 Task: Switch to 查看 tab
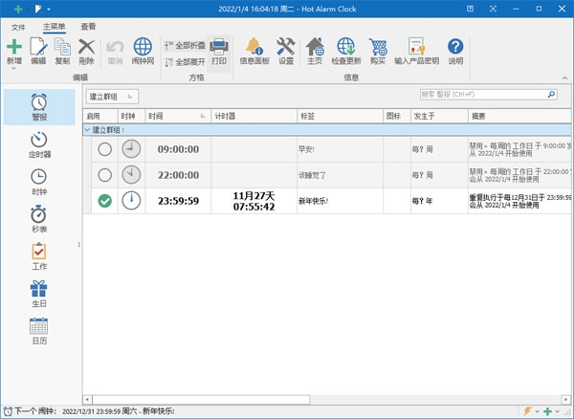point(88,27)
